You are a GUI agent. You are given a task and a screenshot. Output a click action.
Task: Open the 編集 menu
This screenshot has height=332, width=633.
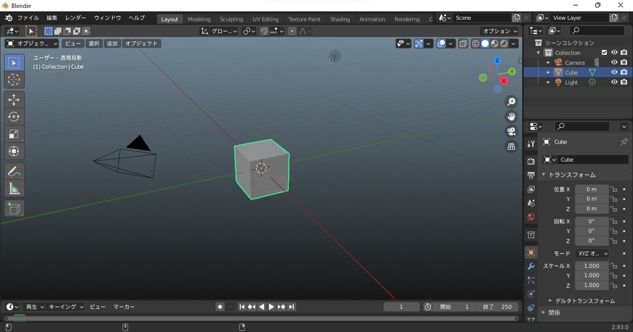(x=52, y=18)
